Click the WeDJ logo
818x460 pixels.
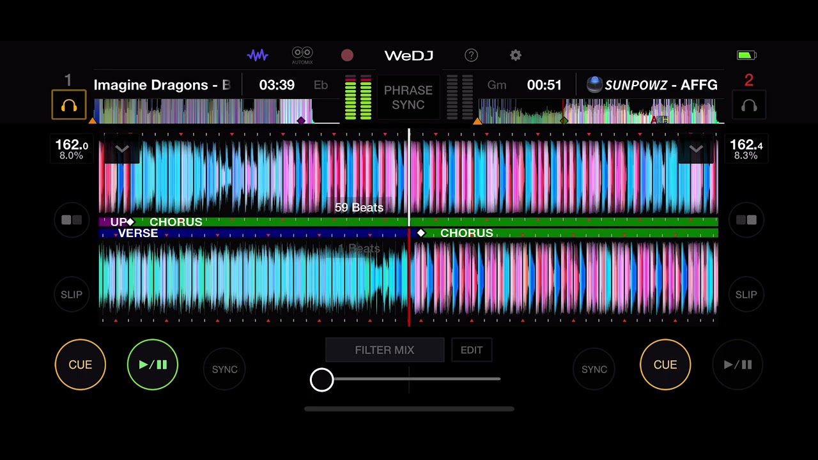(409, 56)
